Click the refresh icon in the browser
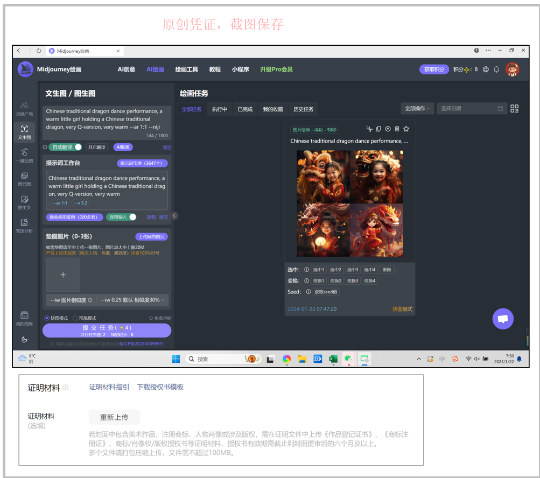This screenshot has height=478, width=540. [39, 51]
